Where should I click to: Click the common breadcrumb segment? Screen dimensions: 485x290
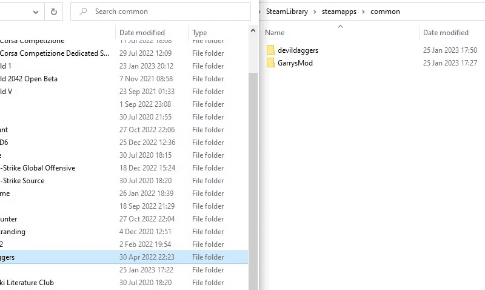[385, 12]
